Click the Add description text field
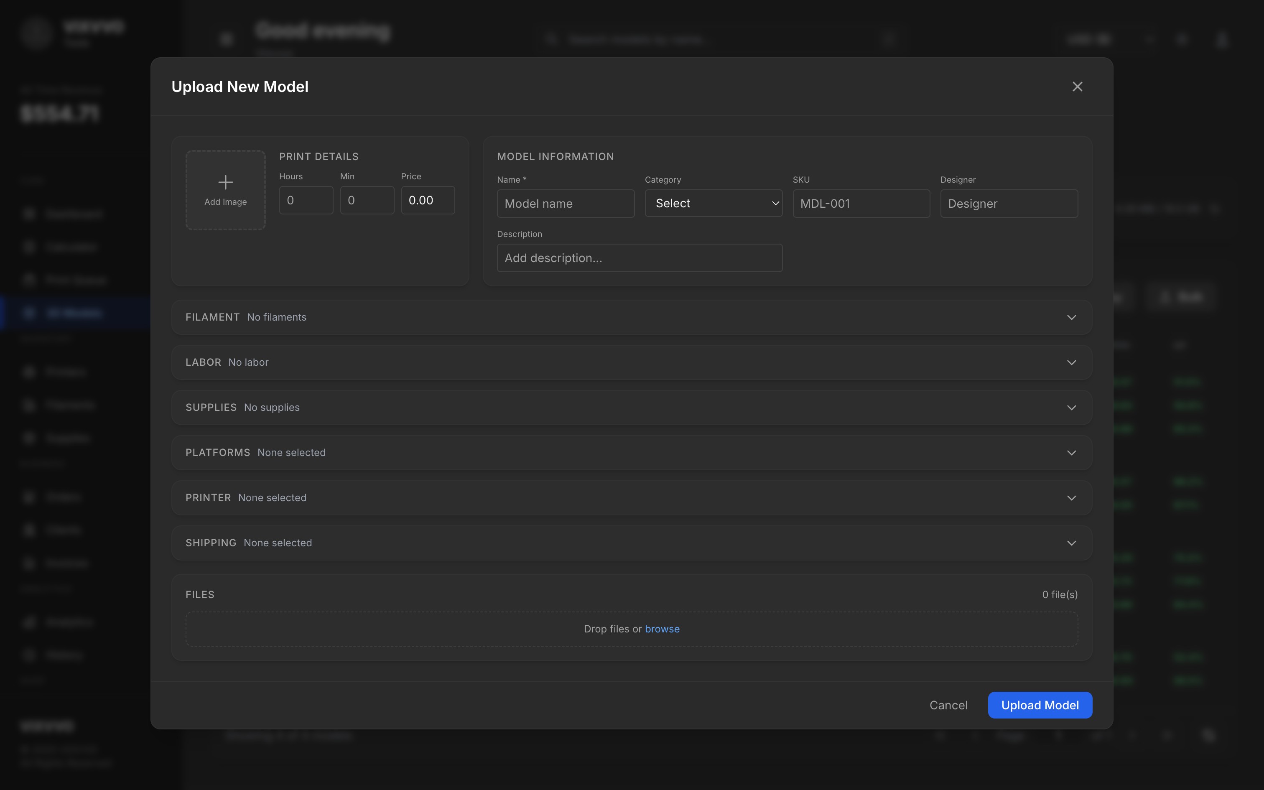 click(x=639, y=257)
